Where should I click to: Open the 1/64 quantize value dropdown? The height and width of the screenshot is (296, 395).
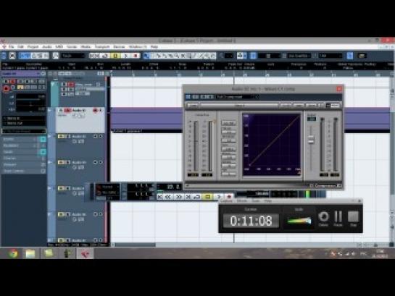[330, 56]
